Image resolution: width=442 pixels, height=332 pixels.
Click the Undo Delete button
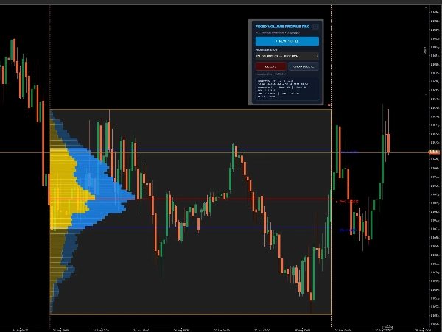pos(304,66)
